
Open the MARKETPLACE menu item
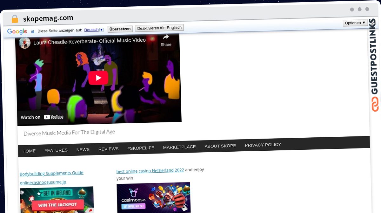179,147
